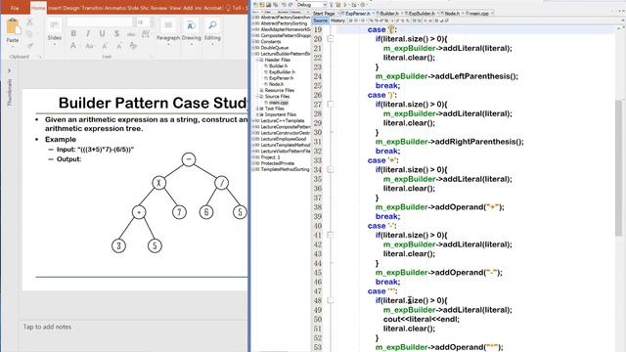Open the Clipboard dialog launcher
Screen dimensions: 626x352
(x=40, y=57)
